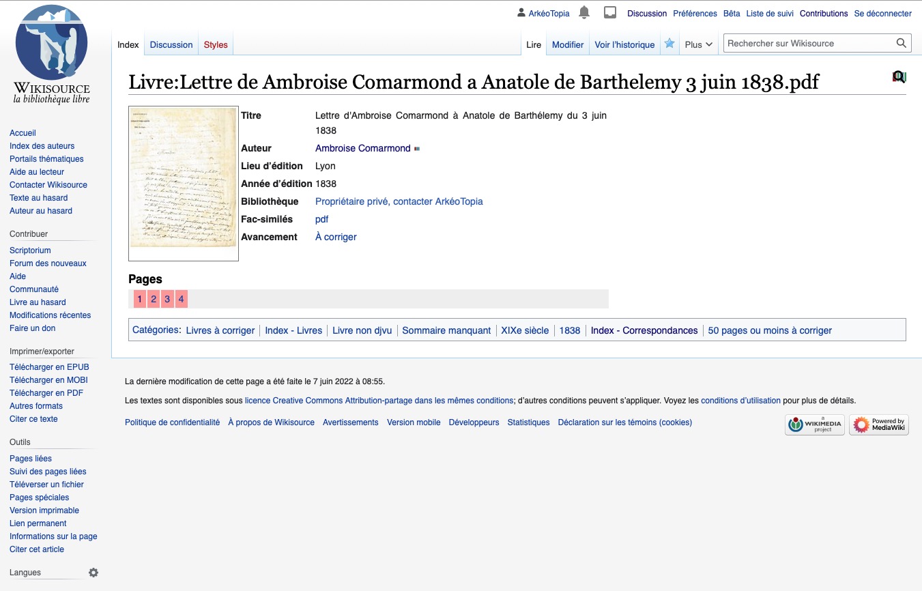Open page 3 of the letter
The width and height of the screenshot is (922, 591).
point(167,299)
